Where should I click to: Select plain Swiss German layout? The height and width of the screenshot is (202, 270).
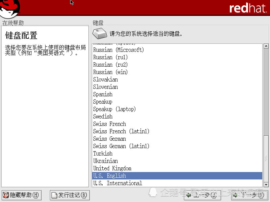pos(177,139)
